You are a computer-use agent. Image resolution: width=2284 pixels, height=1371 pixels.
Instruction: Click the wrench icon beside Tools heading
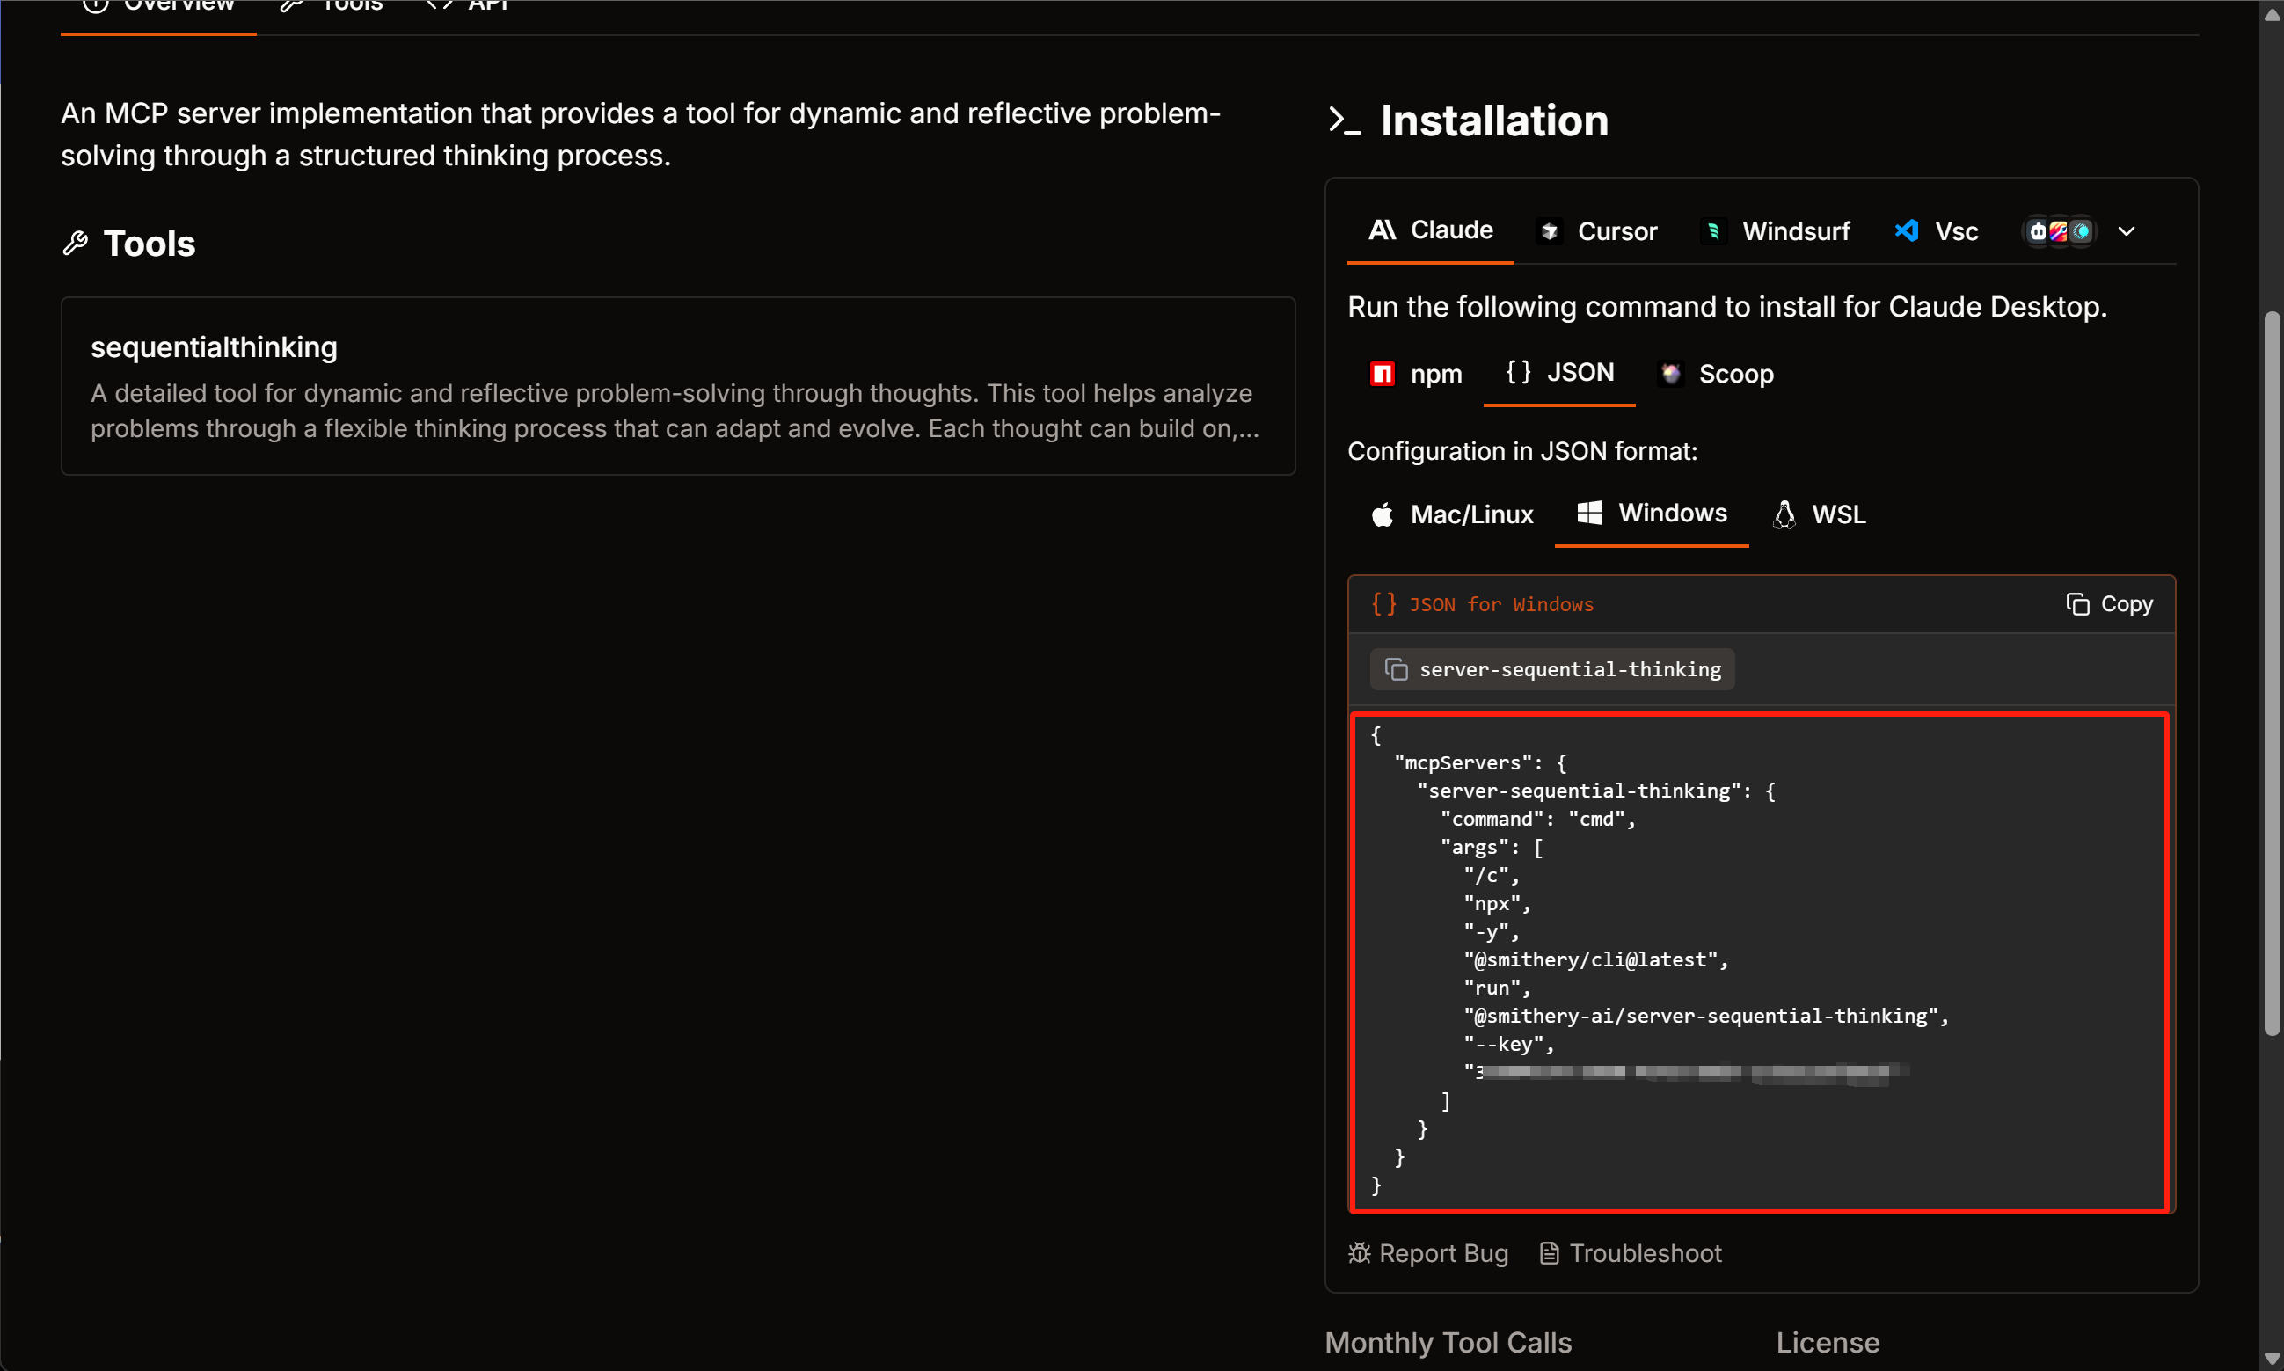75,243
